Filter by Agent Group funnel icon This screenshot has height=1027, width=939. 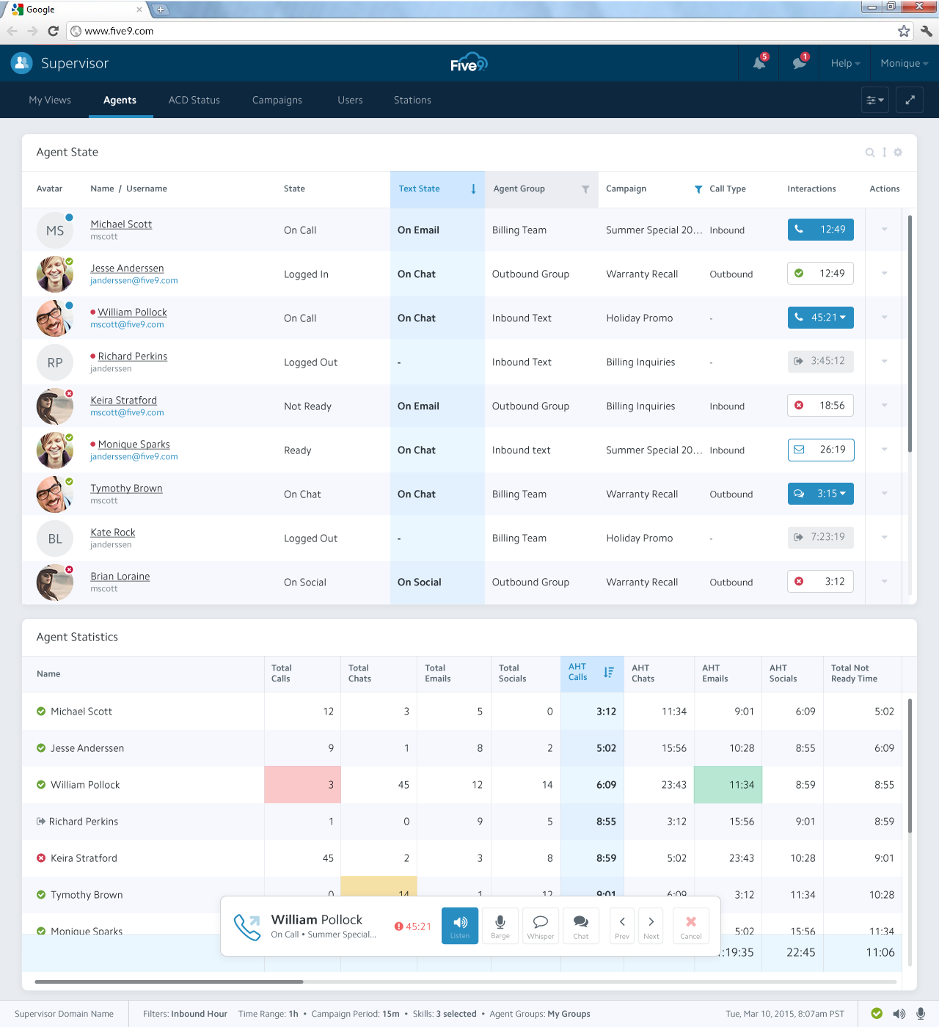[x=585, y=189]
